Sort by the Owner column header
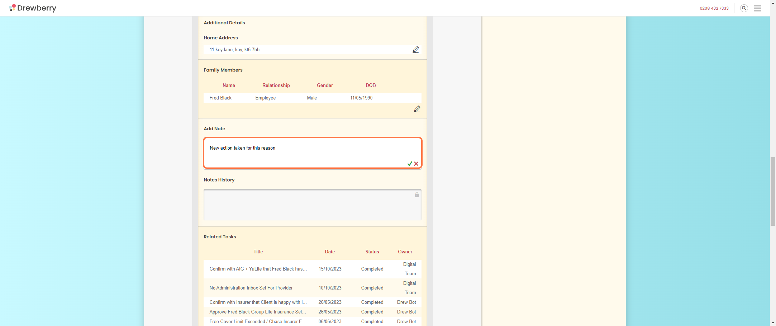 click(405, 252)
